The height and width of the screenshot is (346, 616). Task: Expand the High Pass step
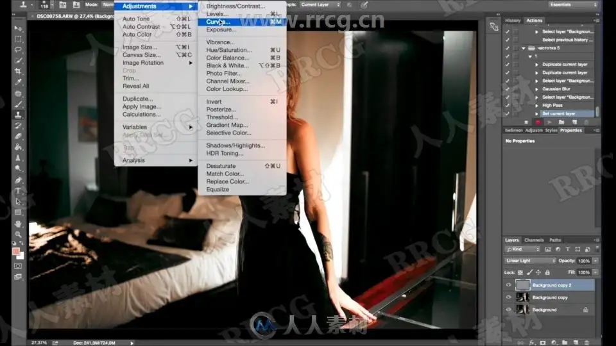[x=536, y=106]
